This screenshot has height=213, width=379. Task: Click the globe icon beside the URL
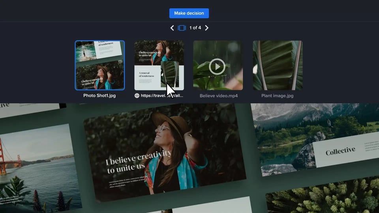[x=137, y=95]
